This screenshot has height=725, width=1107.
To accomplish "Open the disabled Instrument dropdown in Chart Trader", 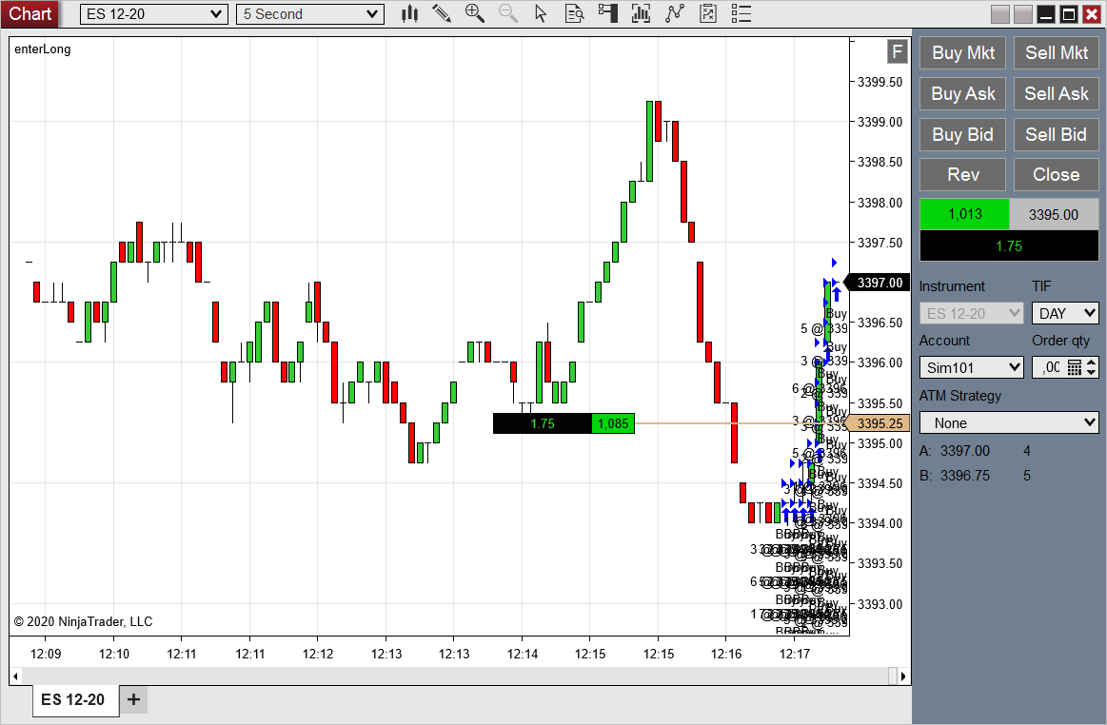I will [972, 313].
